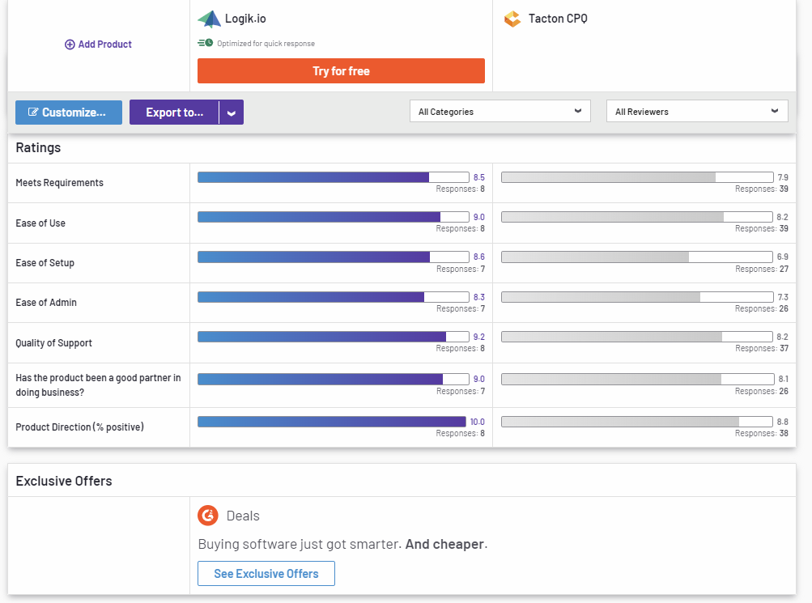Screen dimensions: 812x603
Task: Click Logik.io Ease of Use rating bar
Action: [x=334, y=217]
